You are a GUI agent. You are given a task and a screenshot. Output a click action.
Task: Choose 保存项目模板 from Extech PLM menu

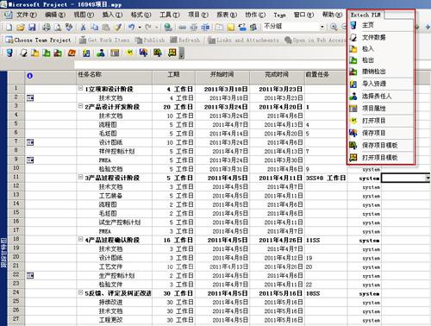point(381,145)
